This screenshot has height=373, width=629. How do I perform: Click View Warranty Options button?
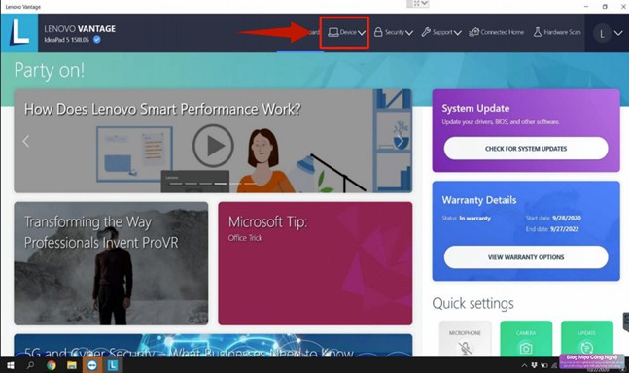pyautogui.click(x=526, y=257)
